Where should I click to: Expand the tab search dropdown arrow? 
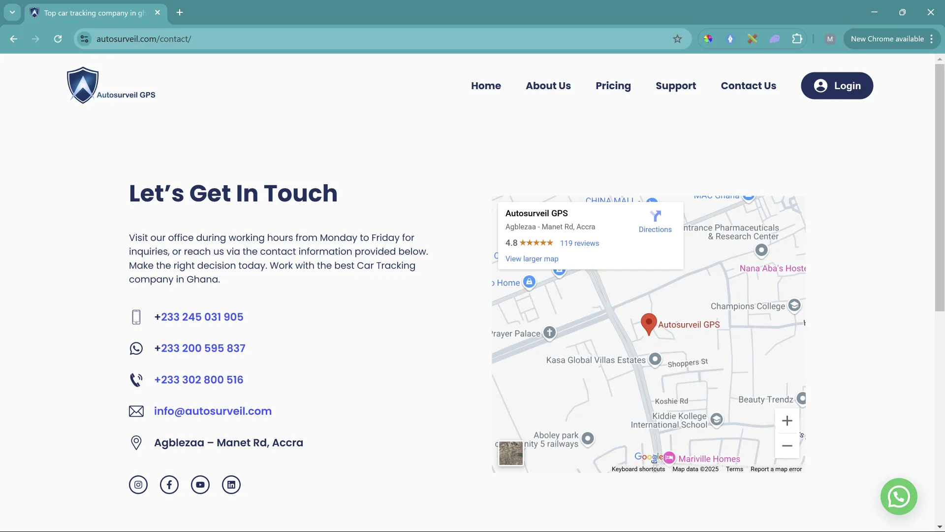[12, 12]
